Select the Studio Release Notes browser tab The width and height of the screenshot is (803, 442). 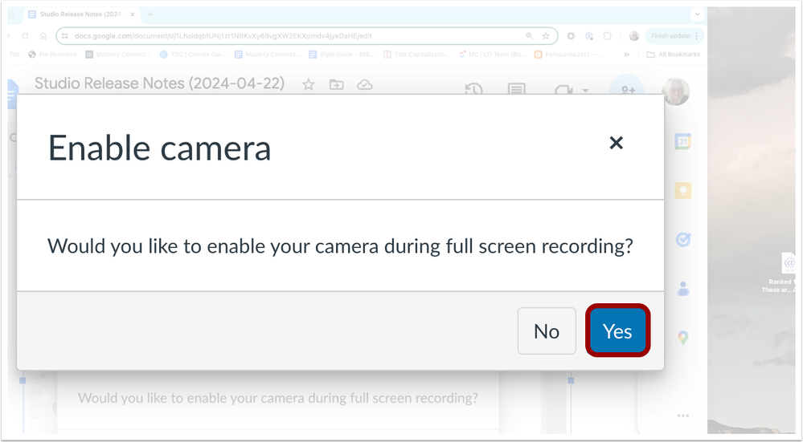[82, 14]
